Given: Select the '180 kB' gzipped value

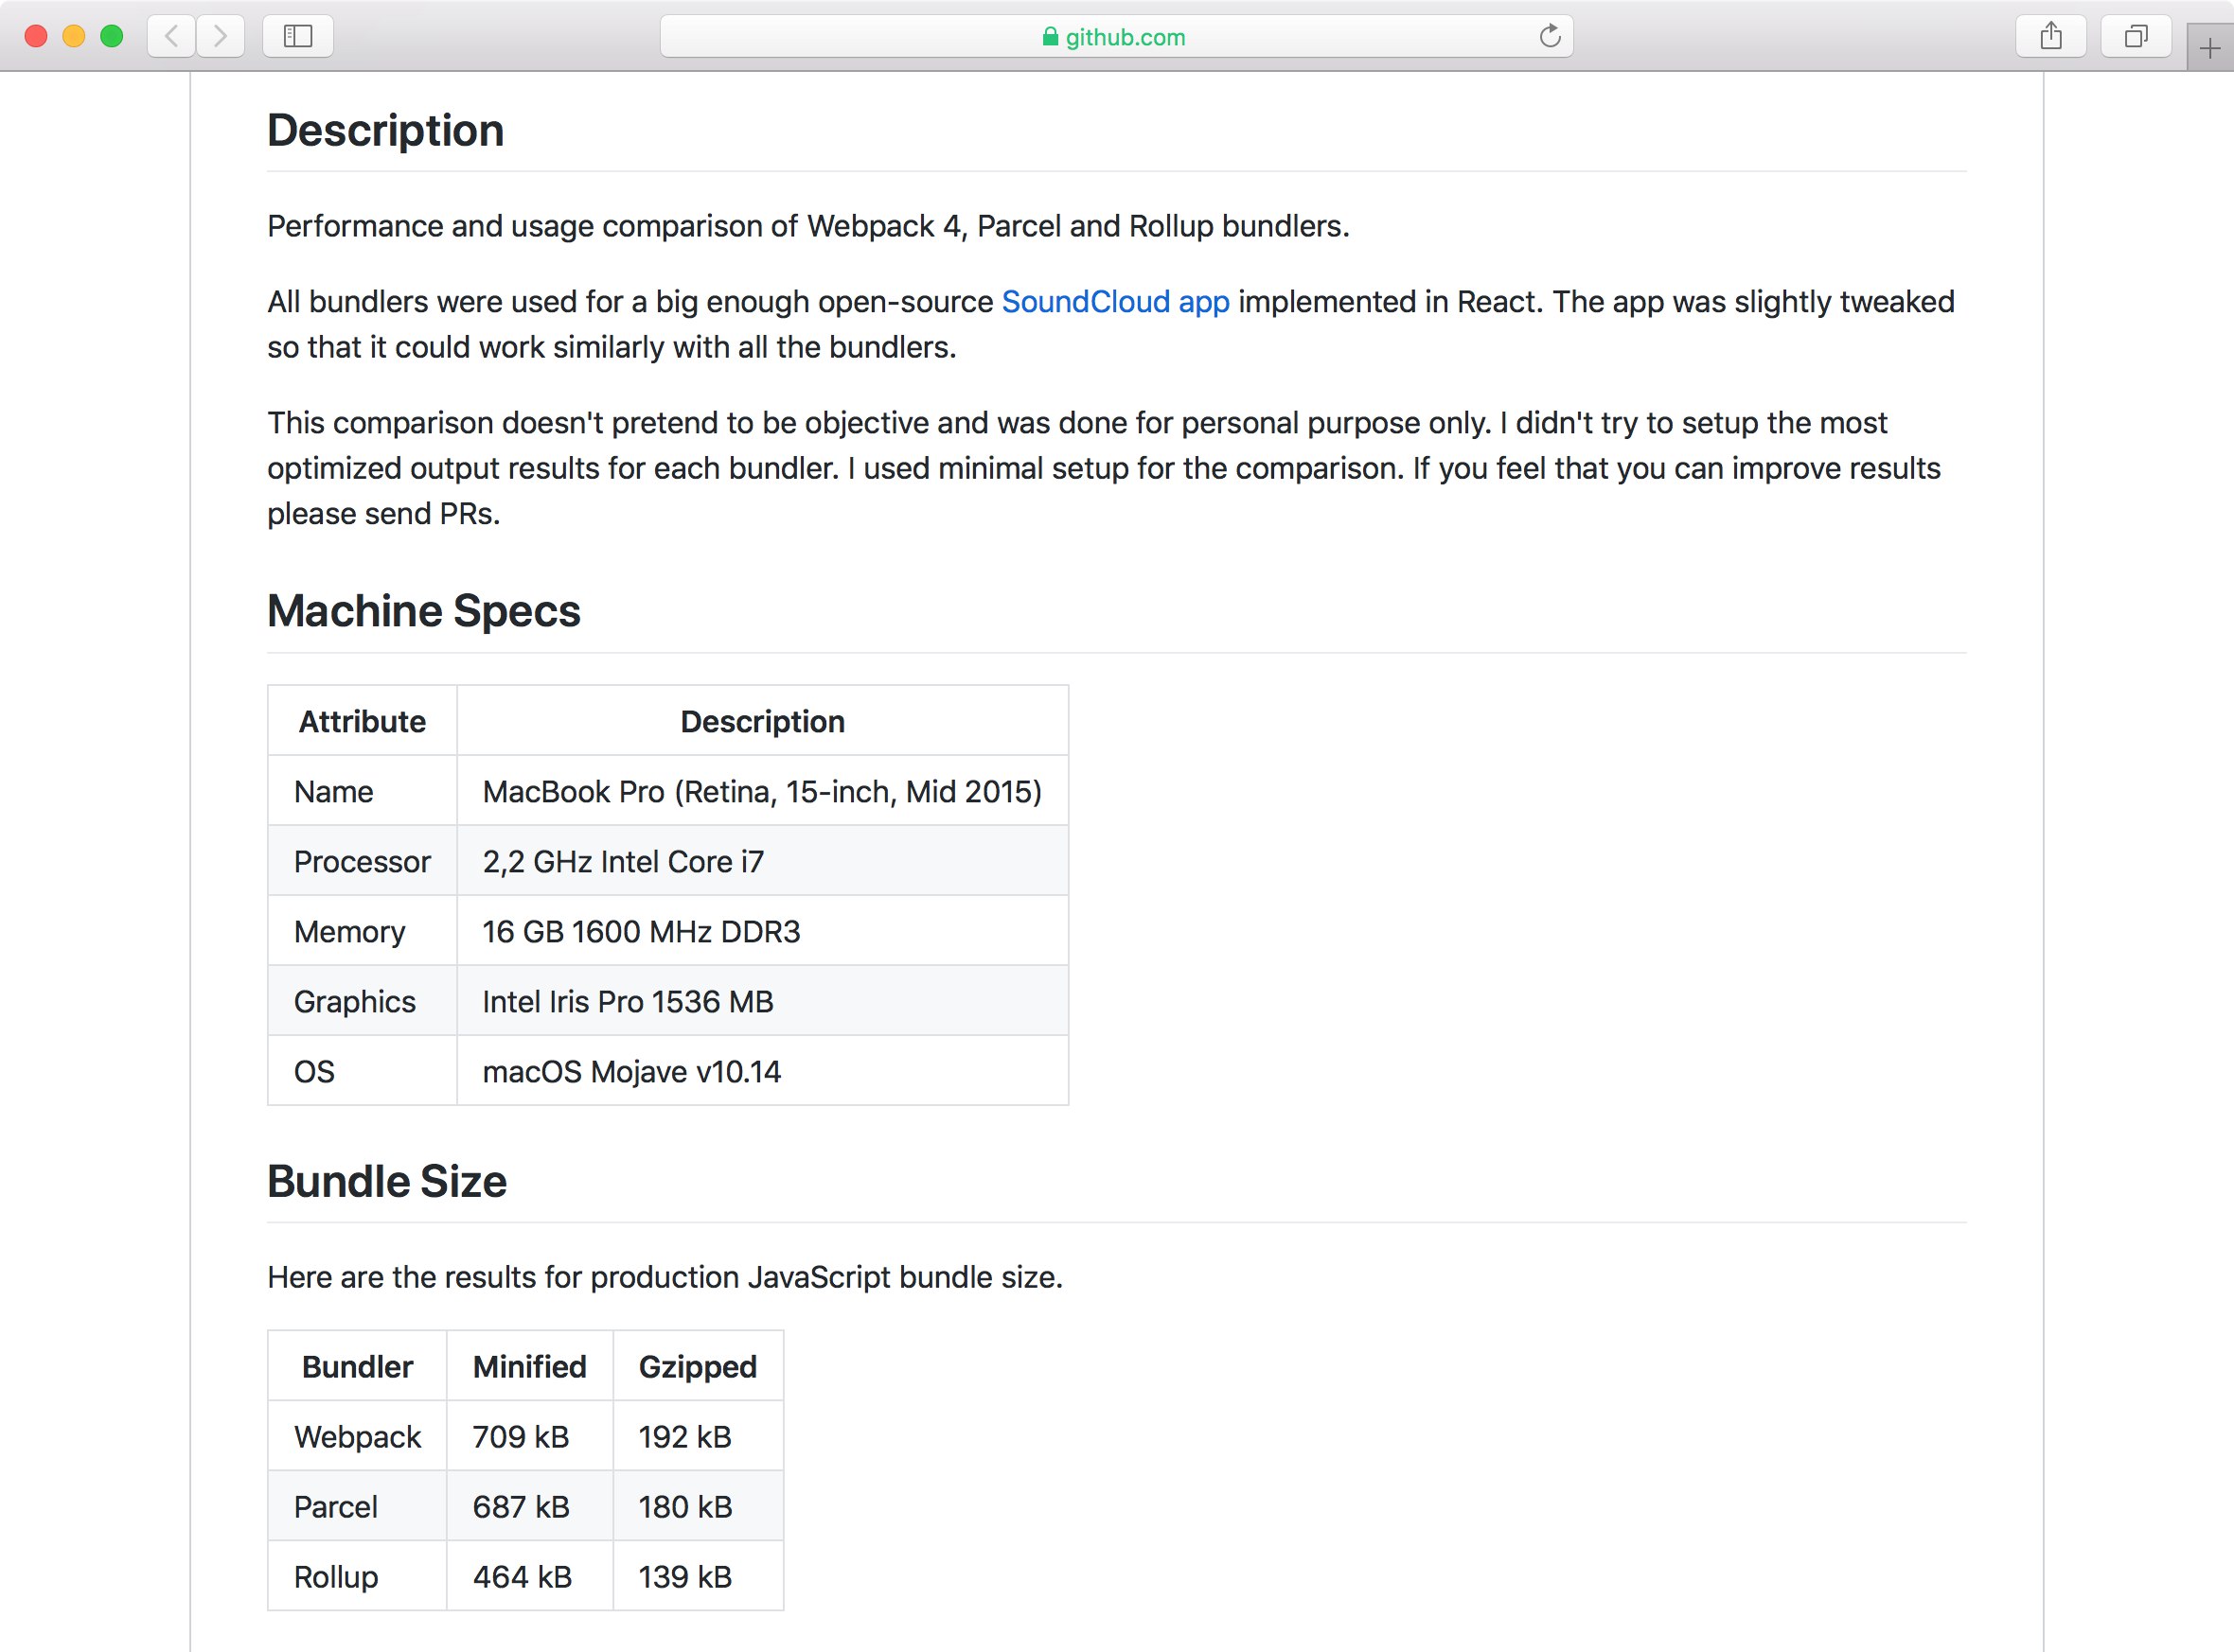Looking at the screenshot, I should click(x=698, y=1506).
